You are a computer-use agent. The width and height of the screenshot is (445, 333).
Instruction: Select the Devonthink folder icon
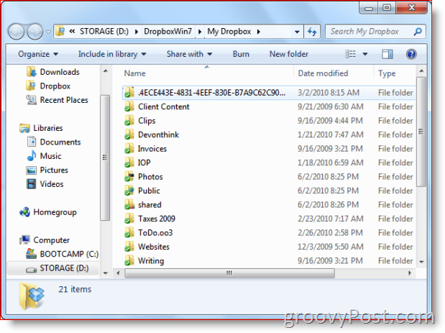tap(129, 134)
